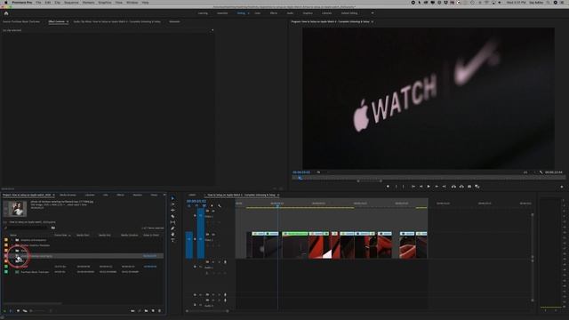Click the timeline zoom scroll bar
Screen dimensions: 569x320
click(x=207, y=311)
